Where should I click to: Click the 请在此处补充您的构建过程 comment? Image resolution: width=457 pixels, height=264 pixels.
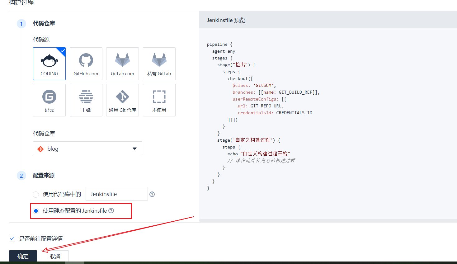[x=261, y=161]
